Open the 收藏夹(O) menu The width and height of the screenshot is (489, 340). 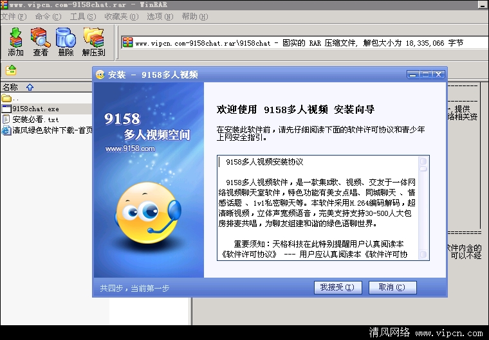(122, 17)
